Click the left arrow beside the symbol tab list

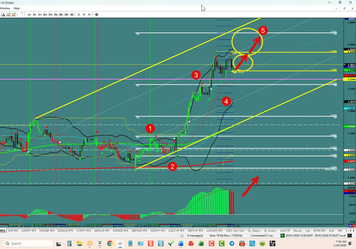click(350, 231)
